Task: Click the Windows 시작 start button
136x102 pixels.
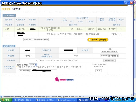Action: 6,100
